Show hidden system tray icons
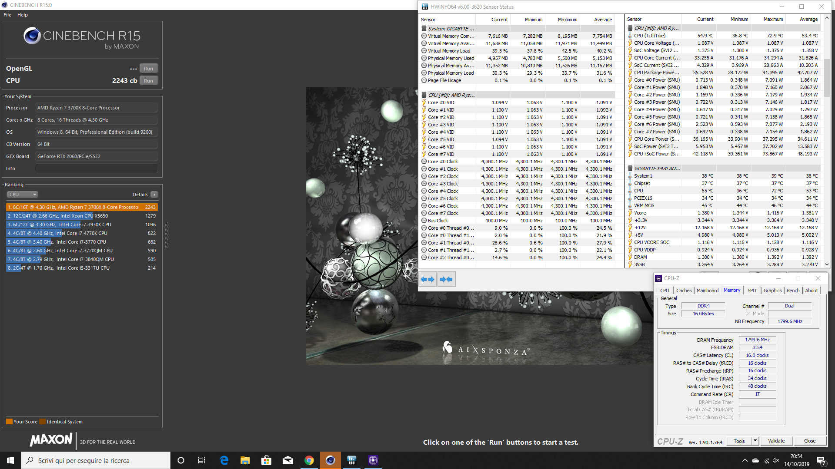 [745, 460]
